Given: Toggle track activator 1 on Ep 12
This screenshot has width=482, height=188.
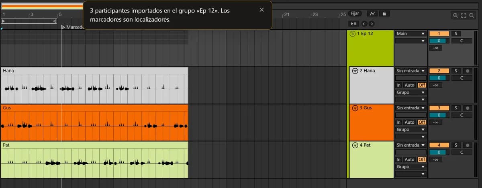Looking at the screenshot, I should click(x=439, y=34).
